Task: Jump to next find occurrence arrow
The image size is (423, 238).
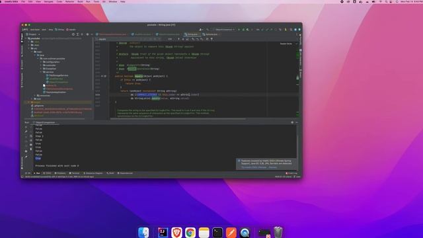Action: [x=183, y=39]
